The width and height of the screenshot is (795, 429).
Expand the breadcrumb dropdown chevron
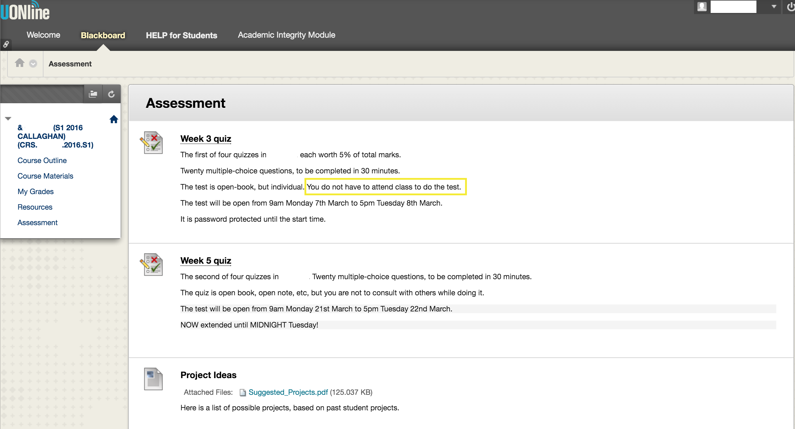(33, 64)
